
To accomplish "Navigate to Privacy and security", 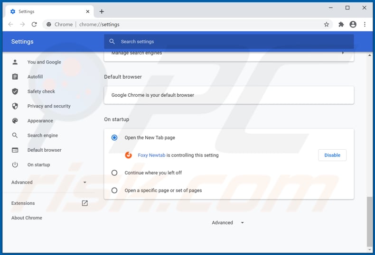I will pyautogui.click(x=49, y=106).
